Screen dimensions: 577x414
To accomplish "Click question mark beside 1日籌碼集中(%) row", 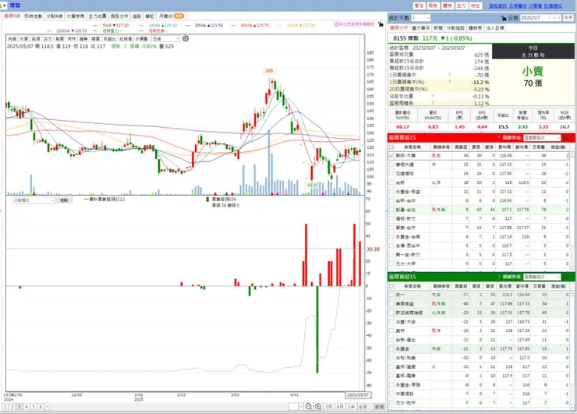I will pos(449,82).
